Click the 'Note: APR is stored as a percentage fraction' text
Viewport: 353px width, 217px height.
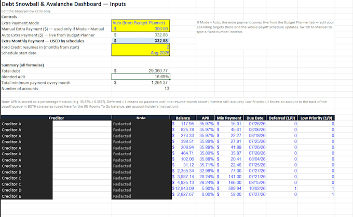tap(164, 104)
